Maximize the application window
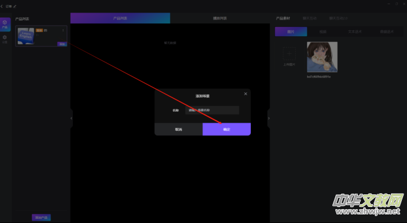Viewport: 407px width, 223px height. tap(396, 4)
